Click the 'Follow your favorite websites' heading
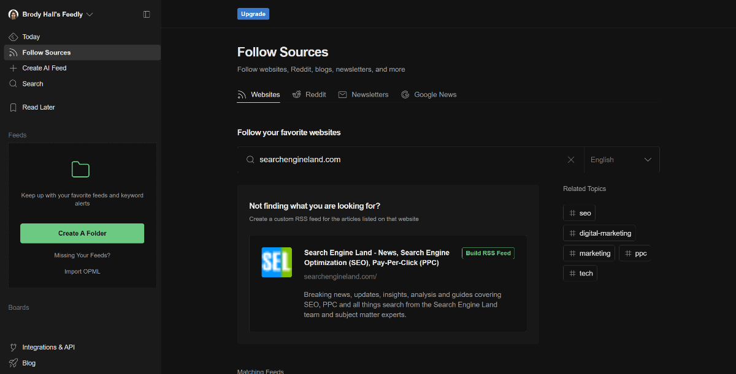 tap(289, 132)
